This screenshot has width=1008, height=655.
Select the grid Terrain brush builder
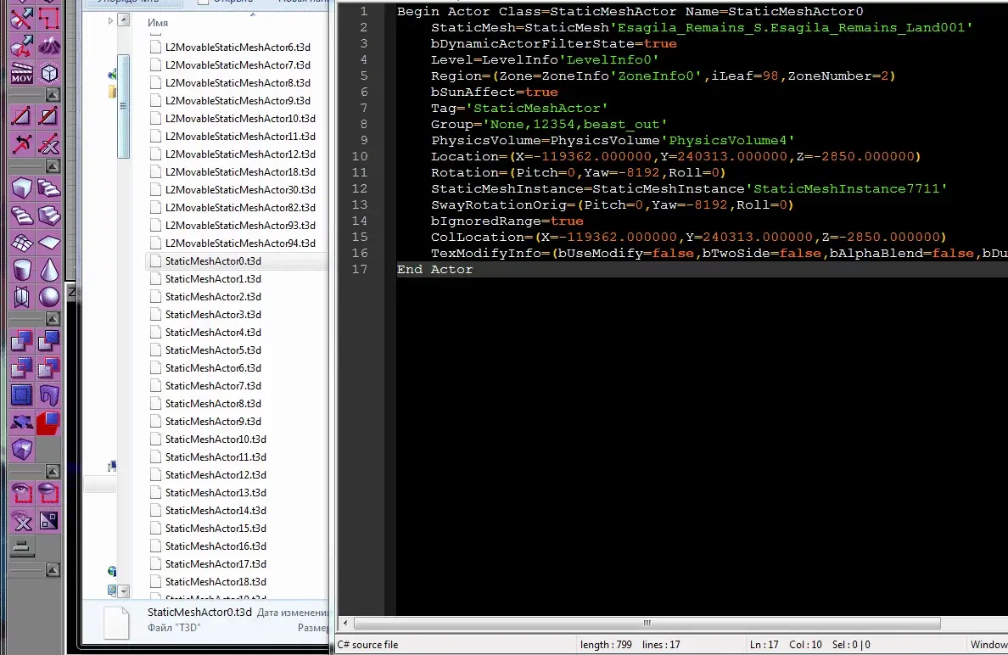[21, 243]
